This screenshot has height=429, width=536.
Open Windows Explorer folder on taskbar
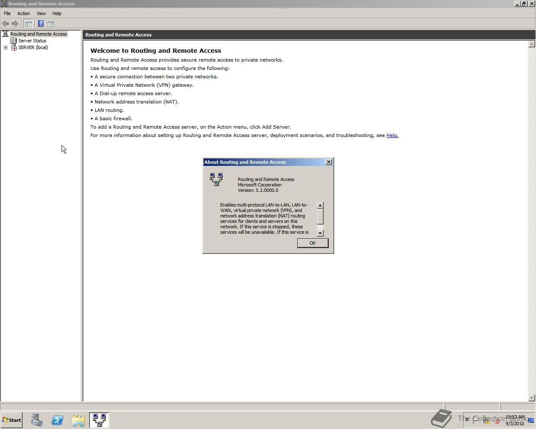click(x=78, y=420)
